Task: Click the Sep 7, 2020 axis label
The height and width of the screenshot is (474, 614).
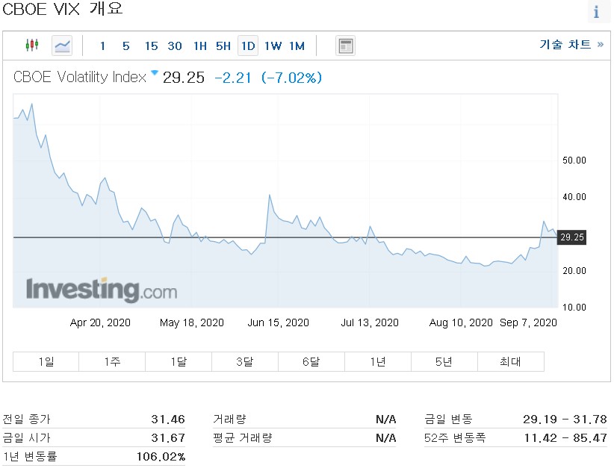Action: point(528,323)
